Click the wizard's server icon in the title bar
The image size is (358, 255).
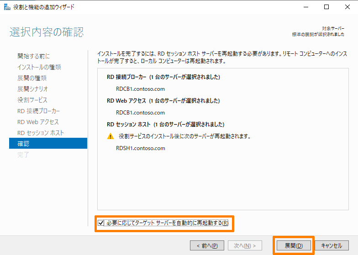click(7, 7)
